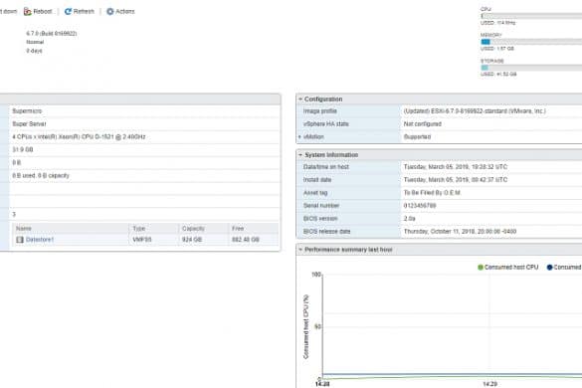Select the '924 GB' capacity cell
The height and width of the screenshot is (388, 582).
tap(192, 240)
